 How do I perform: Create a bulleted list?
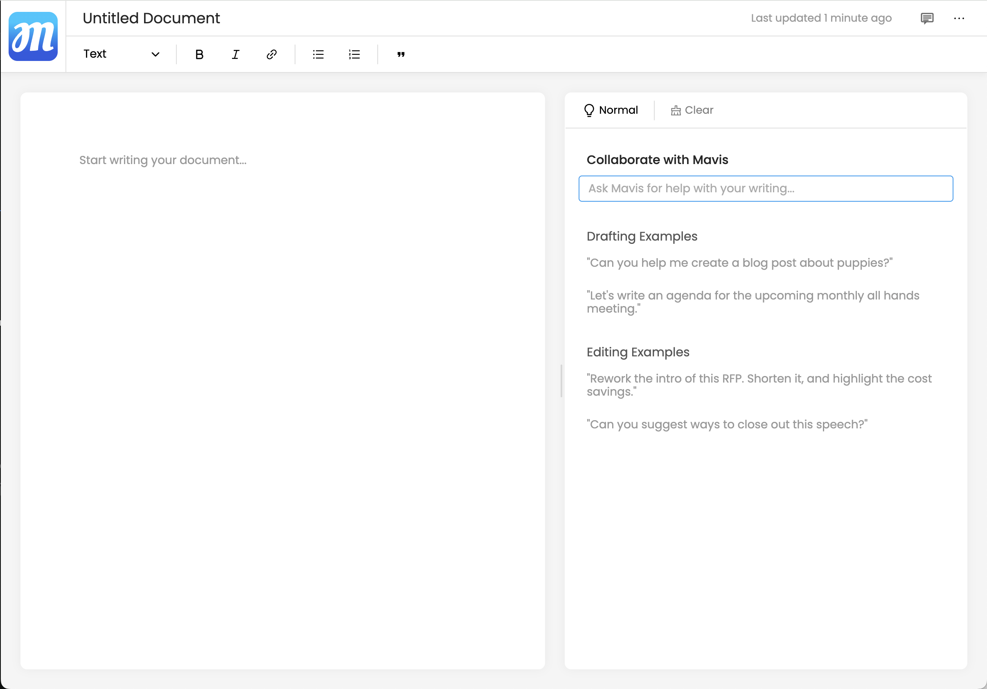click(x=318, y=54)
